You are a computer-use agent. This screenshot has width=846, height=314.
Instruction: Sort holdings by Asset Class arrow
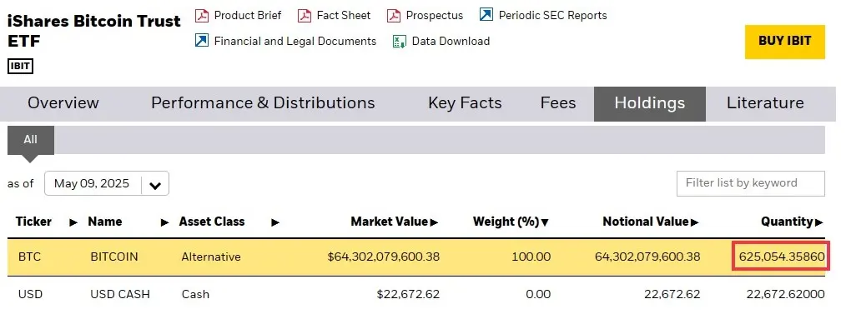click(275, 222)
